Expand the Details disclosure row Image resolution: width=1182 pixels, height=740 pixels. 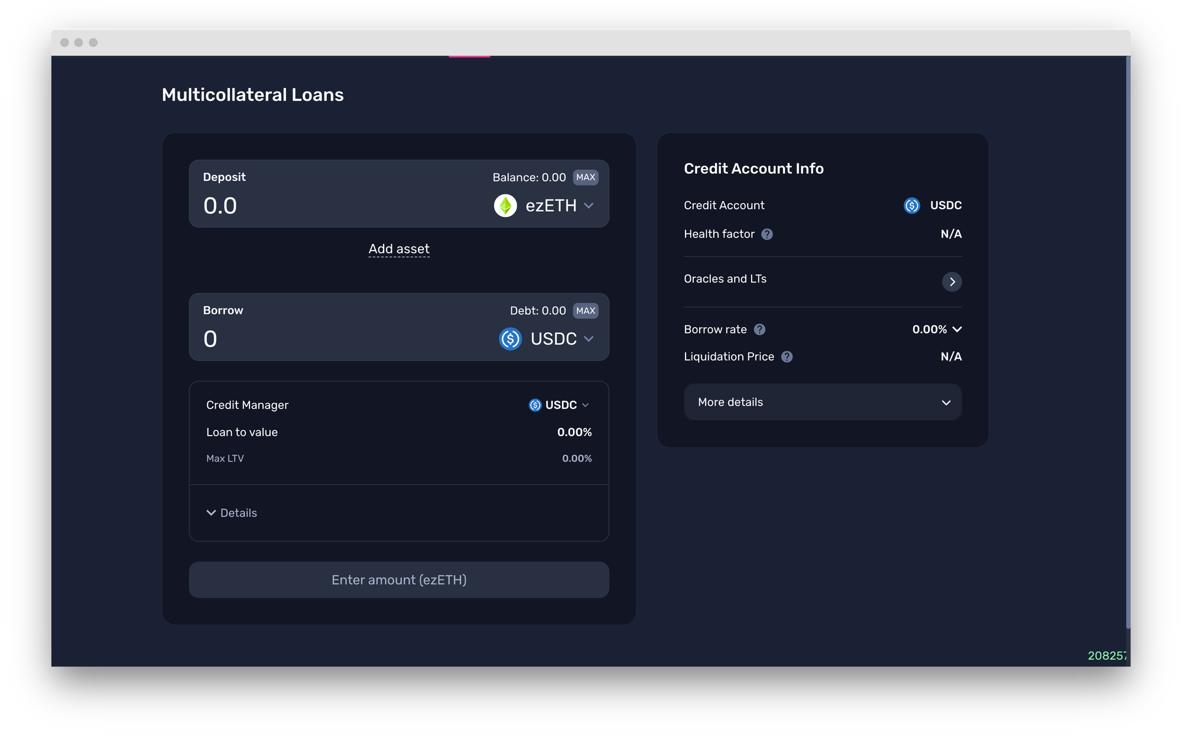[232, 512]
